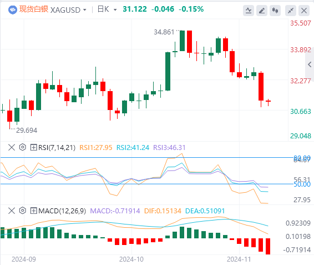Click the candlestick chart style icon
The height and width of the screenshot is (265, 314).
point(275,11)
